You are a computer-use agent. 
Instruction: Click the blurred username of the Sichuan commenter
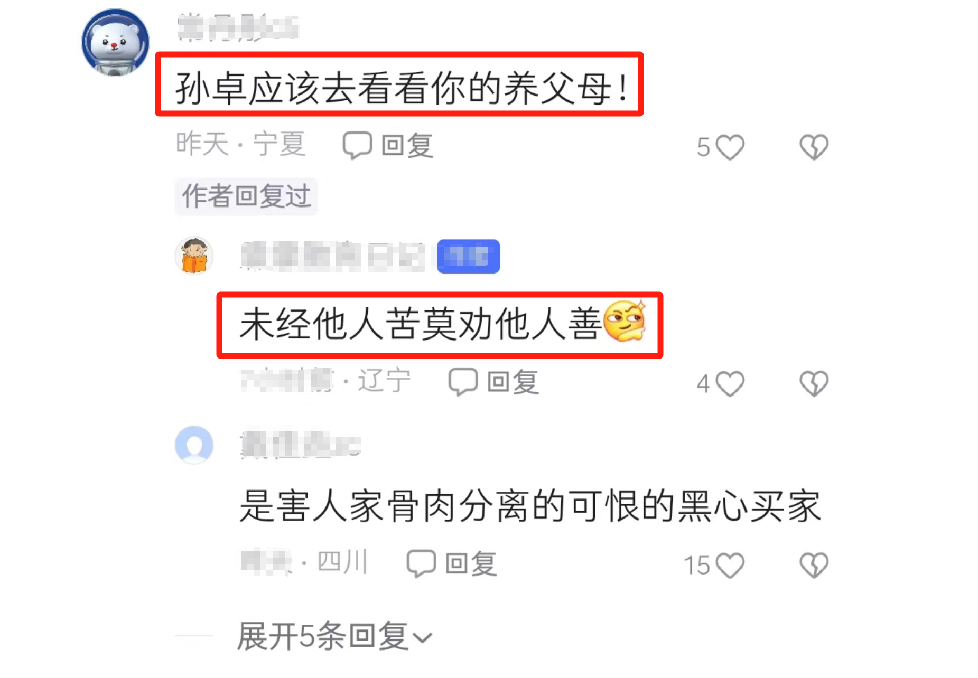[301, 445]
